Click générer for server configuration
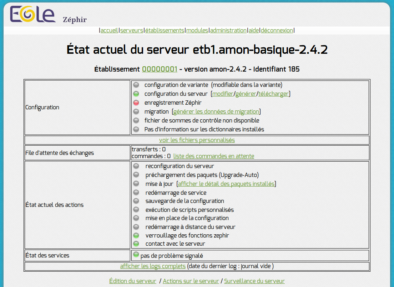394x287 pixels. point(246,94)
